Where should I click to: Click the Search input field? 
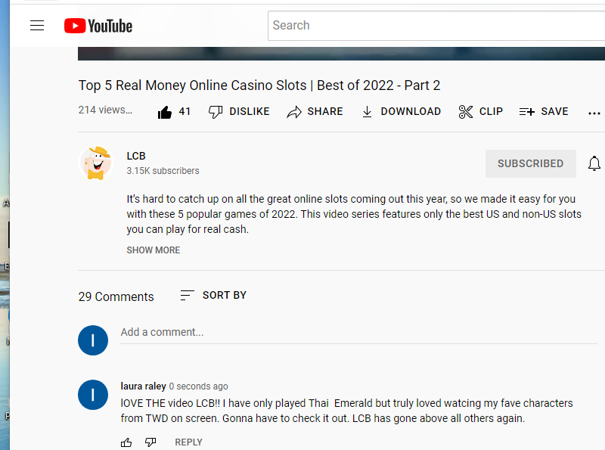pos(436,26)
